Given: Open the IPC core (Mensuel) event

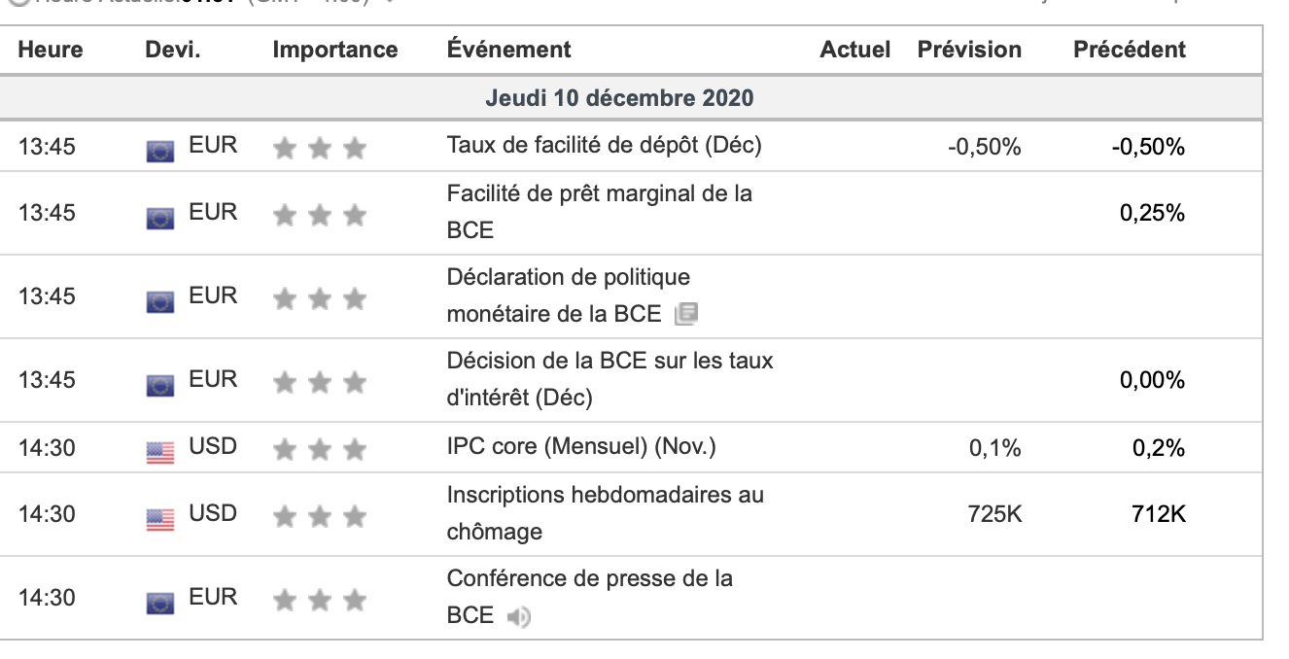Looking at the screenshot, I should pyautogui.click(x=580, y=447).
